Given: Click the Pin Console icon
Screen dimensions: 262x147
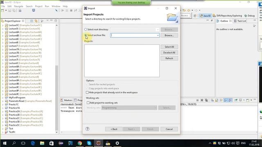Looking at the screenshot, I should [236, 100].
